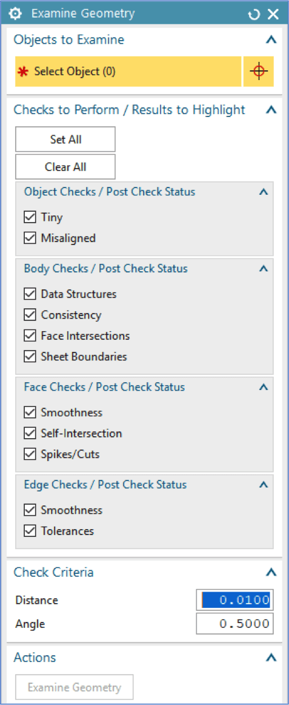Screen dimensions: 289x705
Task: Click the Distance value input field
Action: point(234,600)
